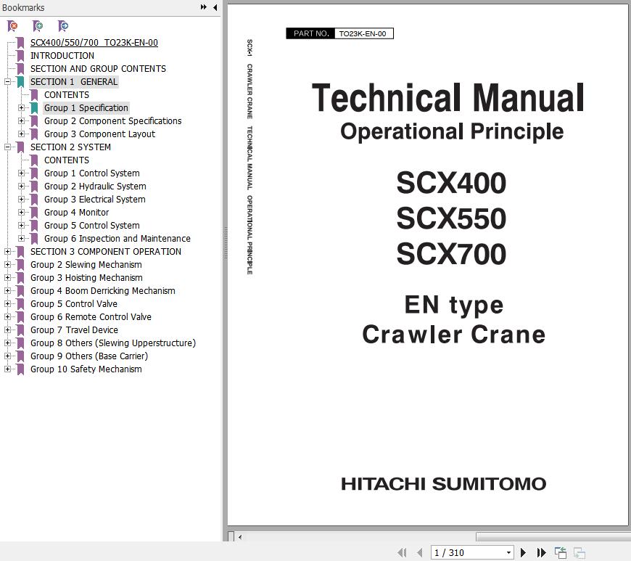Click the bookmark properties arrow icon
631x561 pixels.
[63, 26]
